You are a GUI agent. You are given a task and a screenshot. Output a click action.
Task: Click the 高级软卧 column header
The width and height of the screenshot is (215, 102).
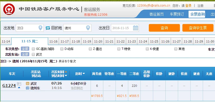pos(147,74)
